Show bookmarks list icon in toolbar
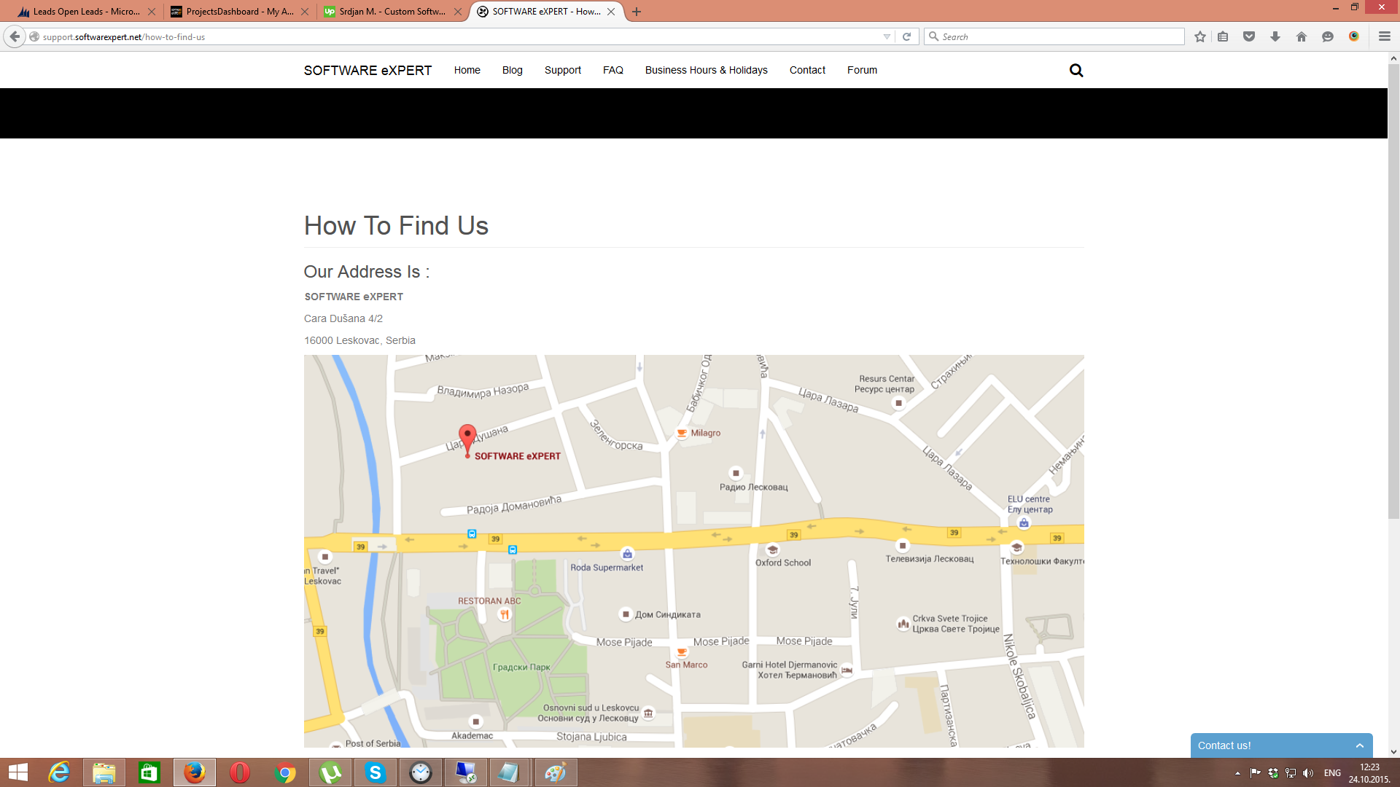The width and height of the screenshot is (1400, 787). tap(1224, 36)
